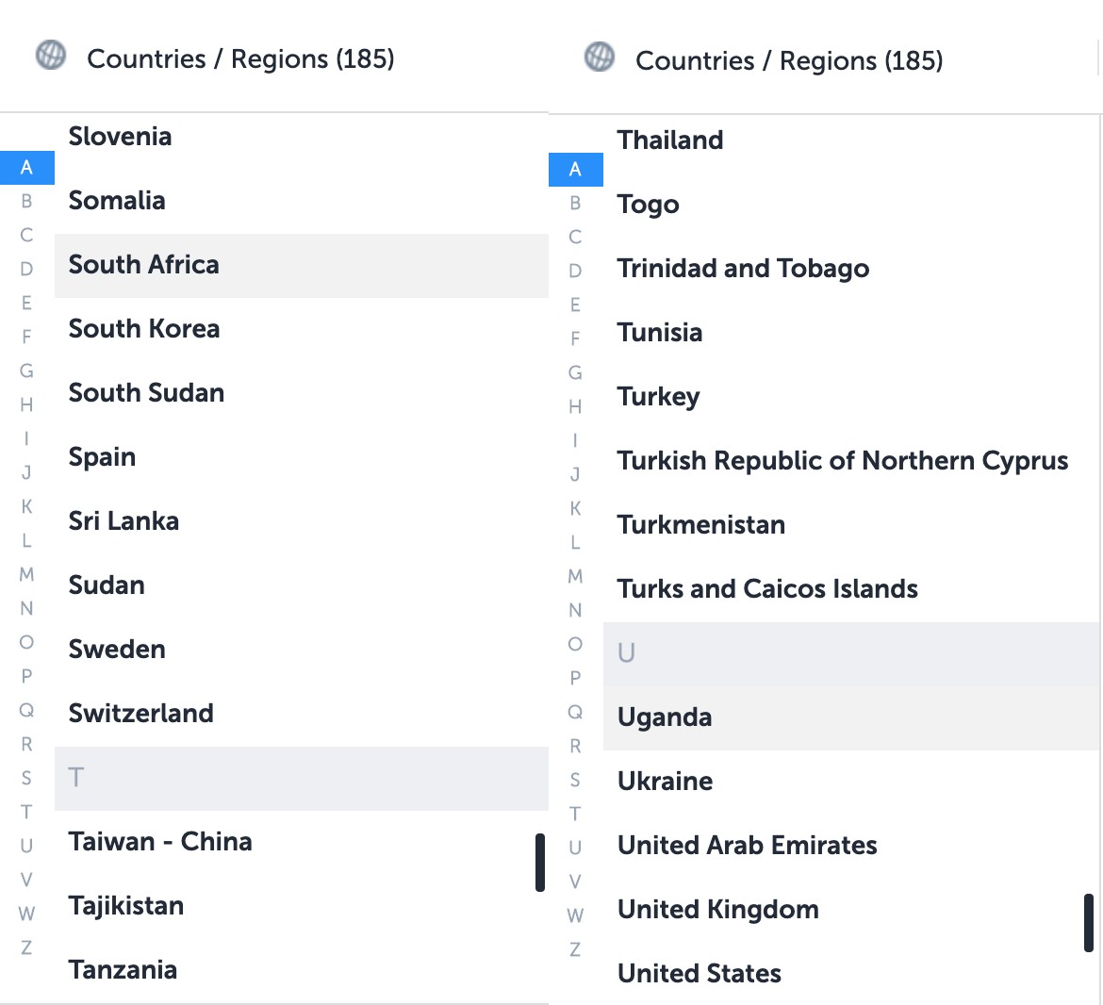The image size is (1103, 1005).
Task: Click the scrollbar thumb in the left panel
Action: point(541,863)
